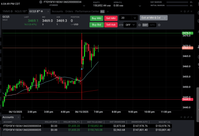Open chart panel settings gear

(x=185, y=11)
